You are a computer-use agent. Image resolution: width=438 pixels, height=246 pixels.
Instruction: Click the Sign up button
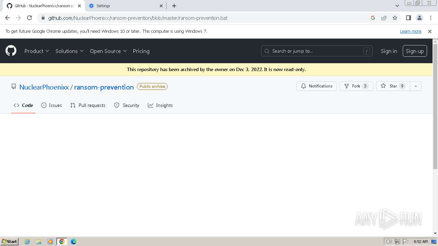tap(415, 51)
